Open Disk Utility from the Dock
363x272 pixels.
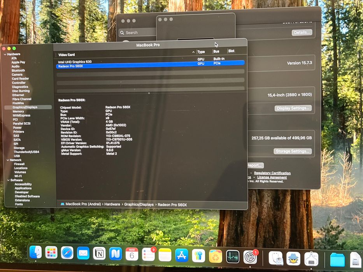click(275, 258)
